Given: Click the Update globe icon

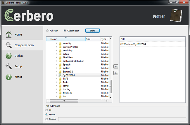Looking at the screenshot, I should coord(8,56).
